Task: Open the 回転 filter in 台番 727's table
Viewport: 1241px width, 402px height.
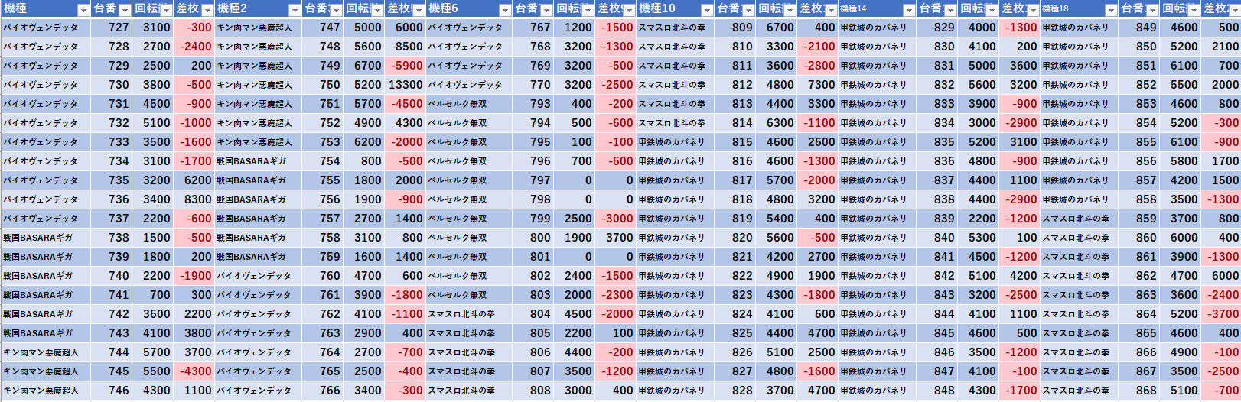Action: [x=166, y=10]
